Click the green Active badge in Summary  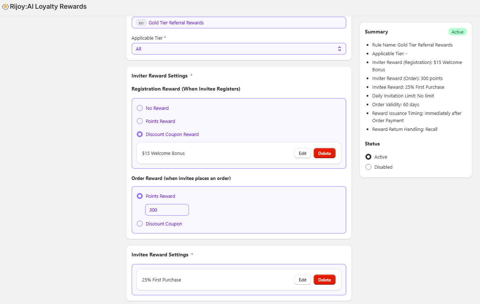click(x=457, y=32)
